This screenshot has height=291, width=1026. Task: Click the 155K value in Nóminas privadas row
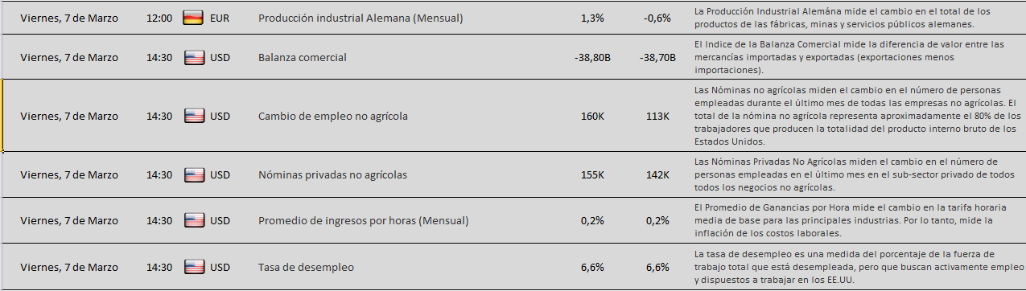(592, 174)
